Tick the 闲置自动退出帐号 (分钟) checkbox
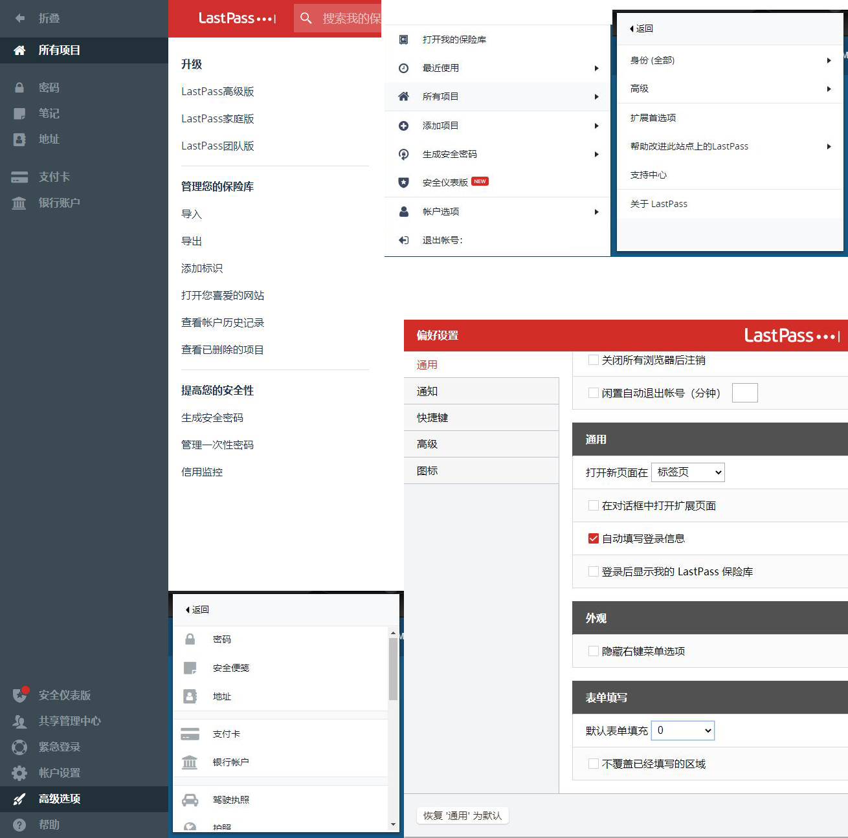 [593, 392]
